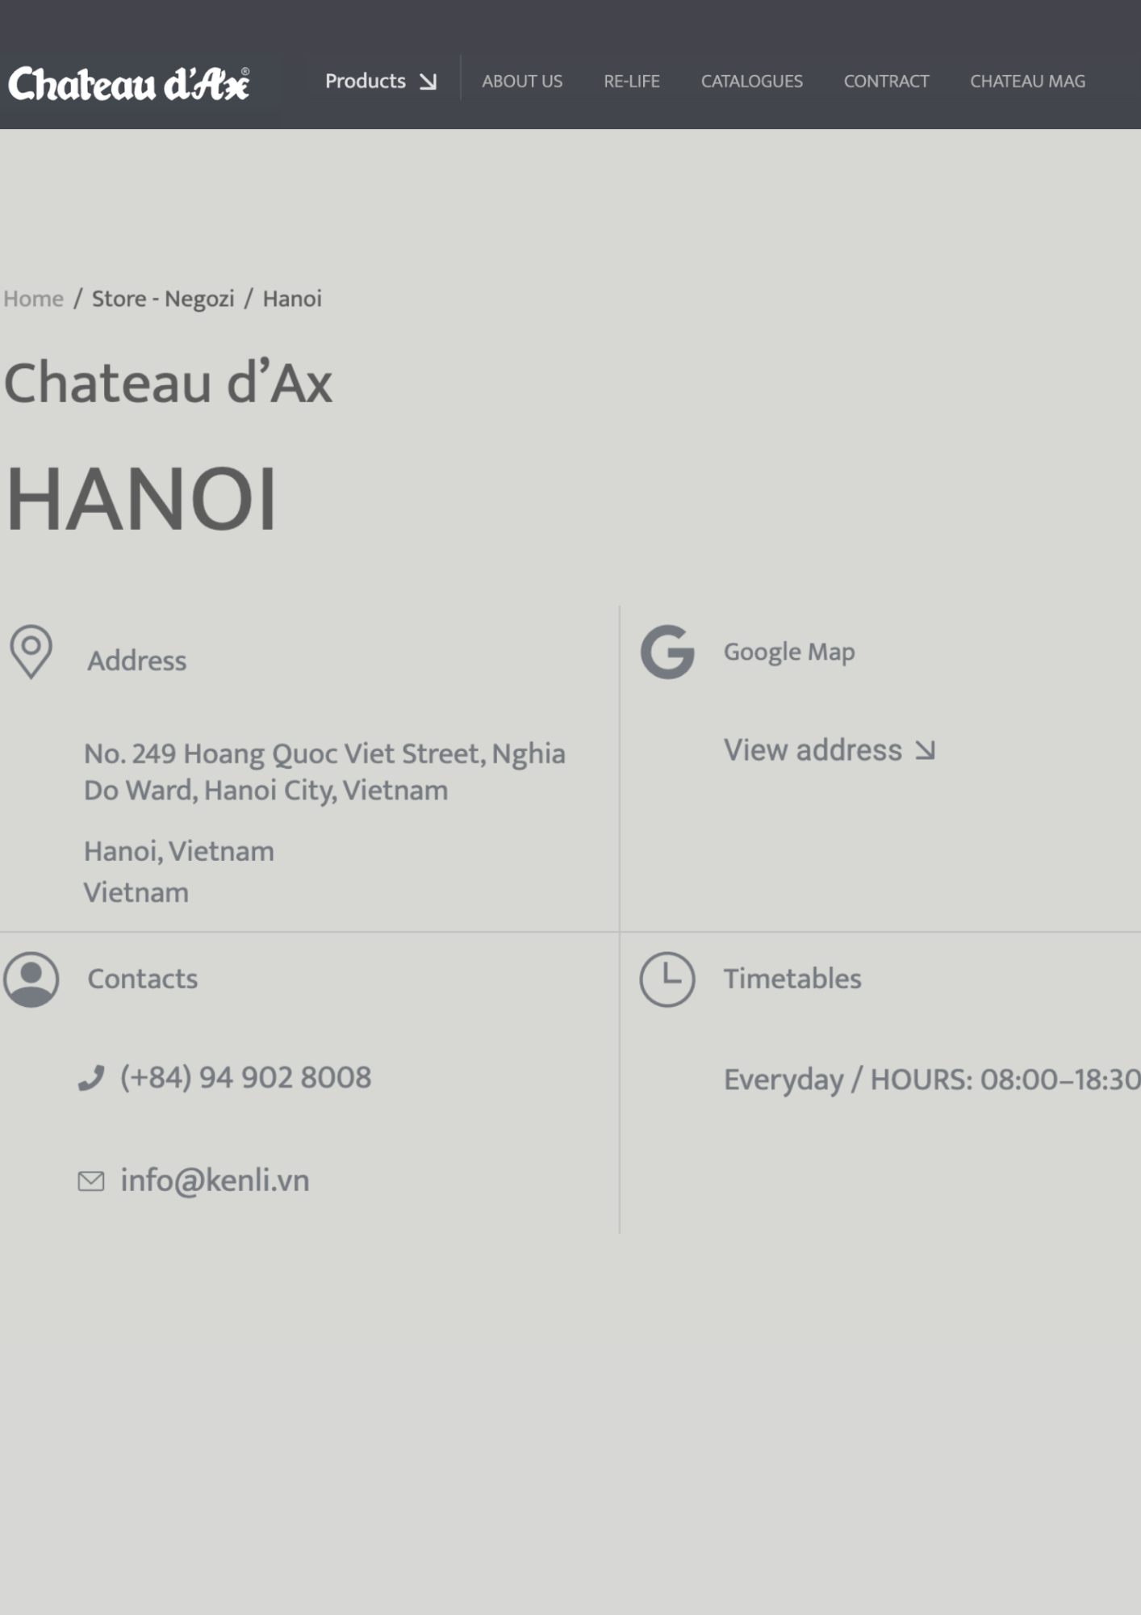Click the email envelope icon

(x=91, y=1181)
